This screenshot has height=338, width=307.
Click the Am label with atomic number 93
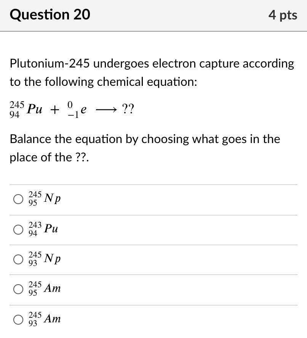click(45, 319)
